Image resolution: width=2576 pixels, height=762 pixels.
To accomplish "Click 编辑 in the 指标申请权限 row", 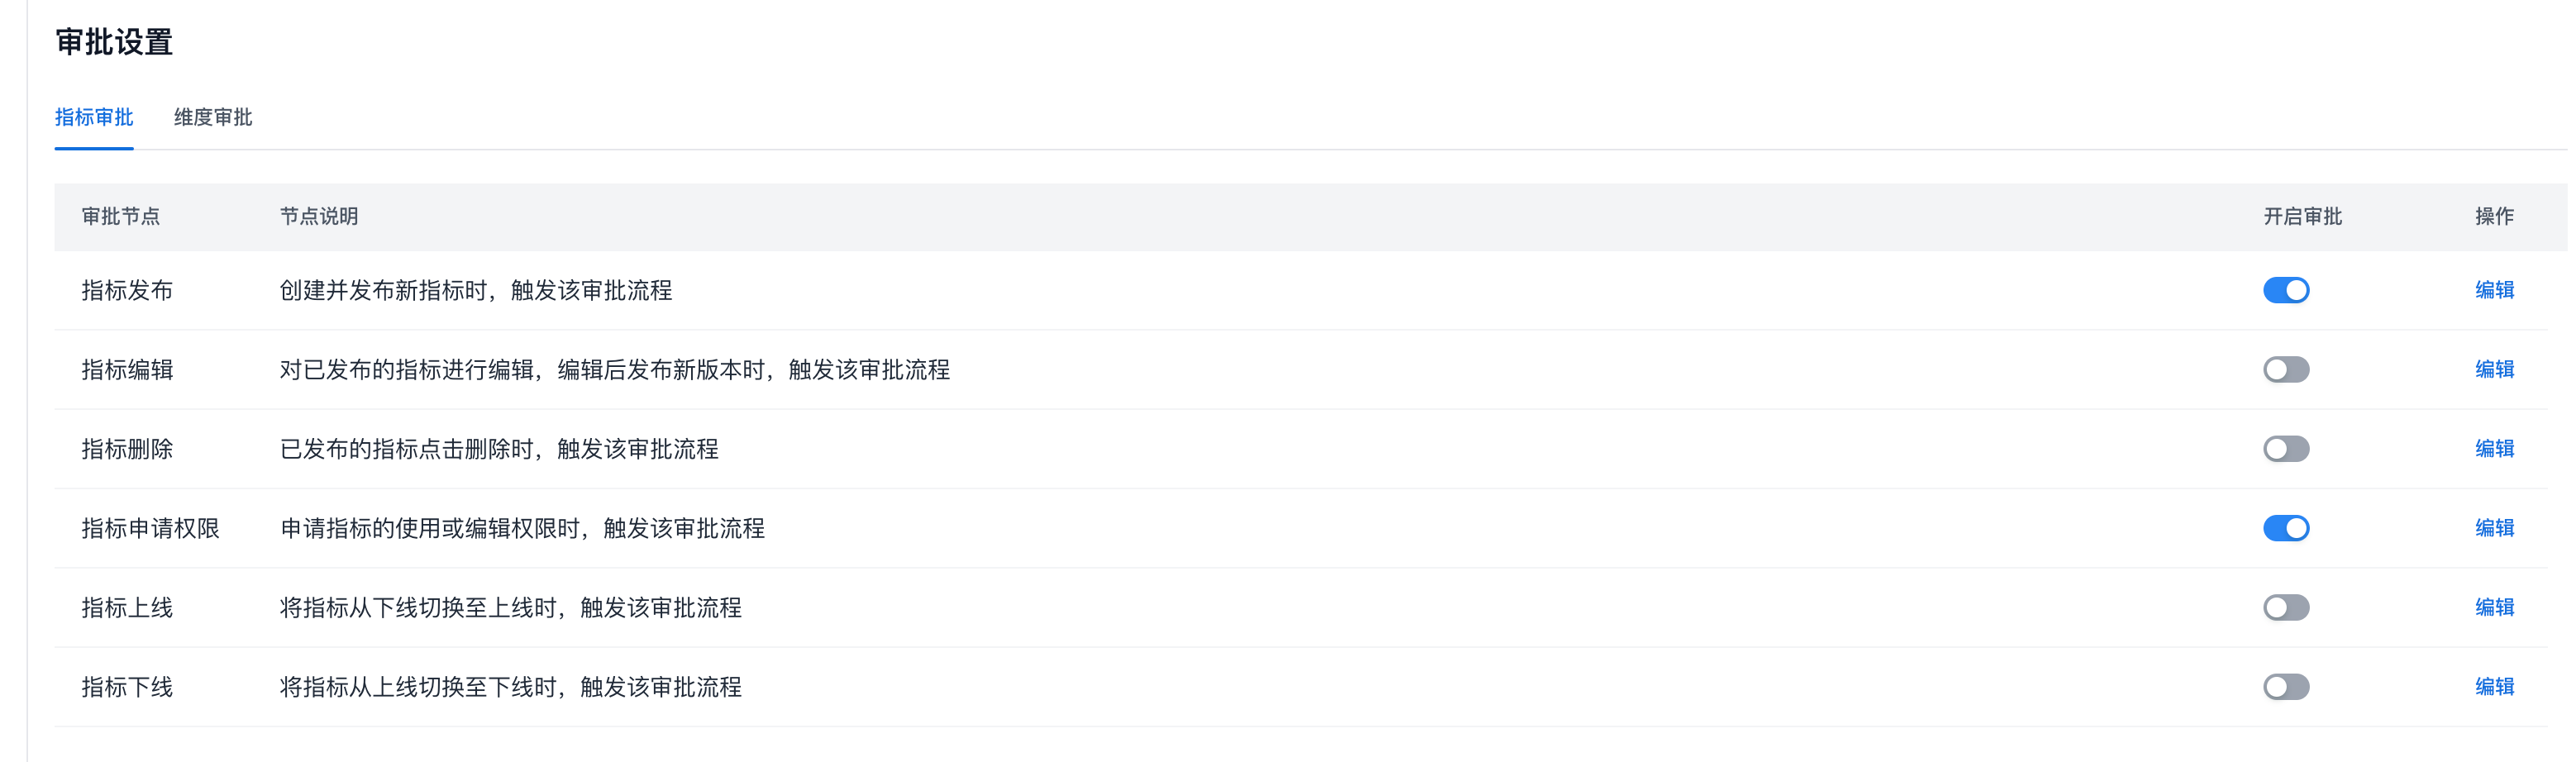I will 2494,528.
